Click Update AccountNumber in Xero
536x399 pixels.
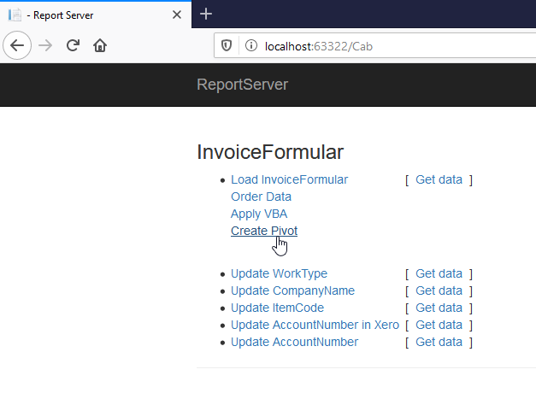coord(315,325)
